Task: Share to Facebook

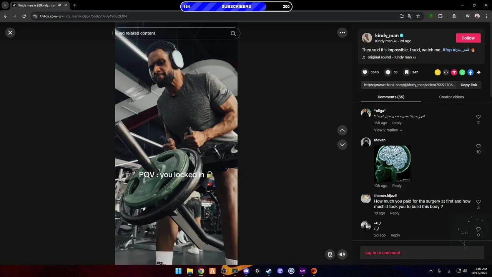Action: 470,72
